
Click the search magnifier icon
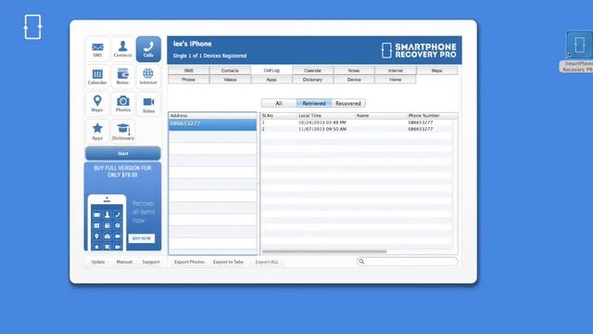coord(361,262)
